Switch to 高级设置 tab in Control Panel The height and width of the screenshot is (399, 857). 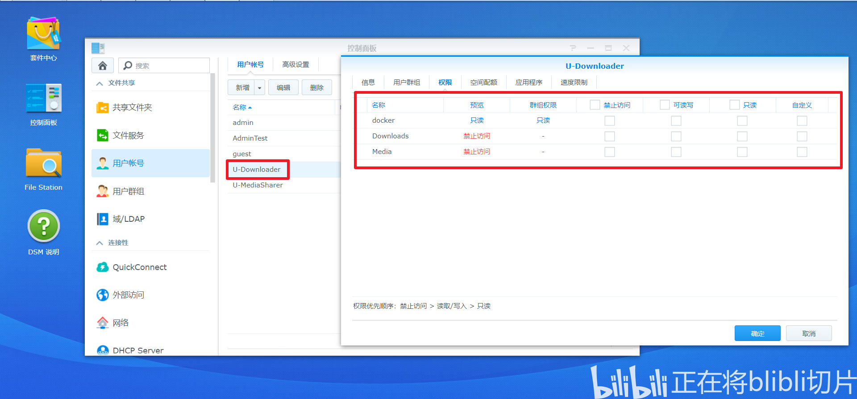tap(295, 65)
